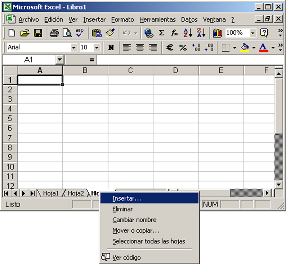
Task: Launch the Chart Wizard icon
Action: [217, 33]
